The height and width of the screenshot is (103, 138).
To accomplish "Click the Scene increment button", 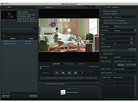I will 131,39.
